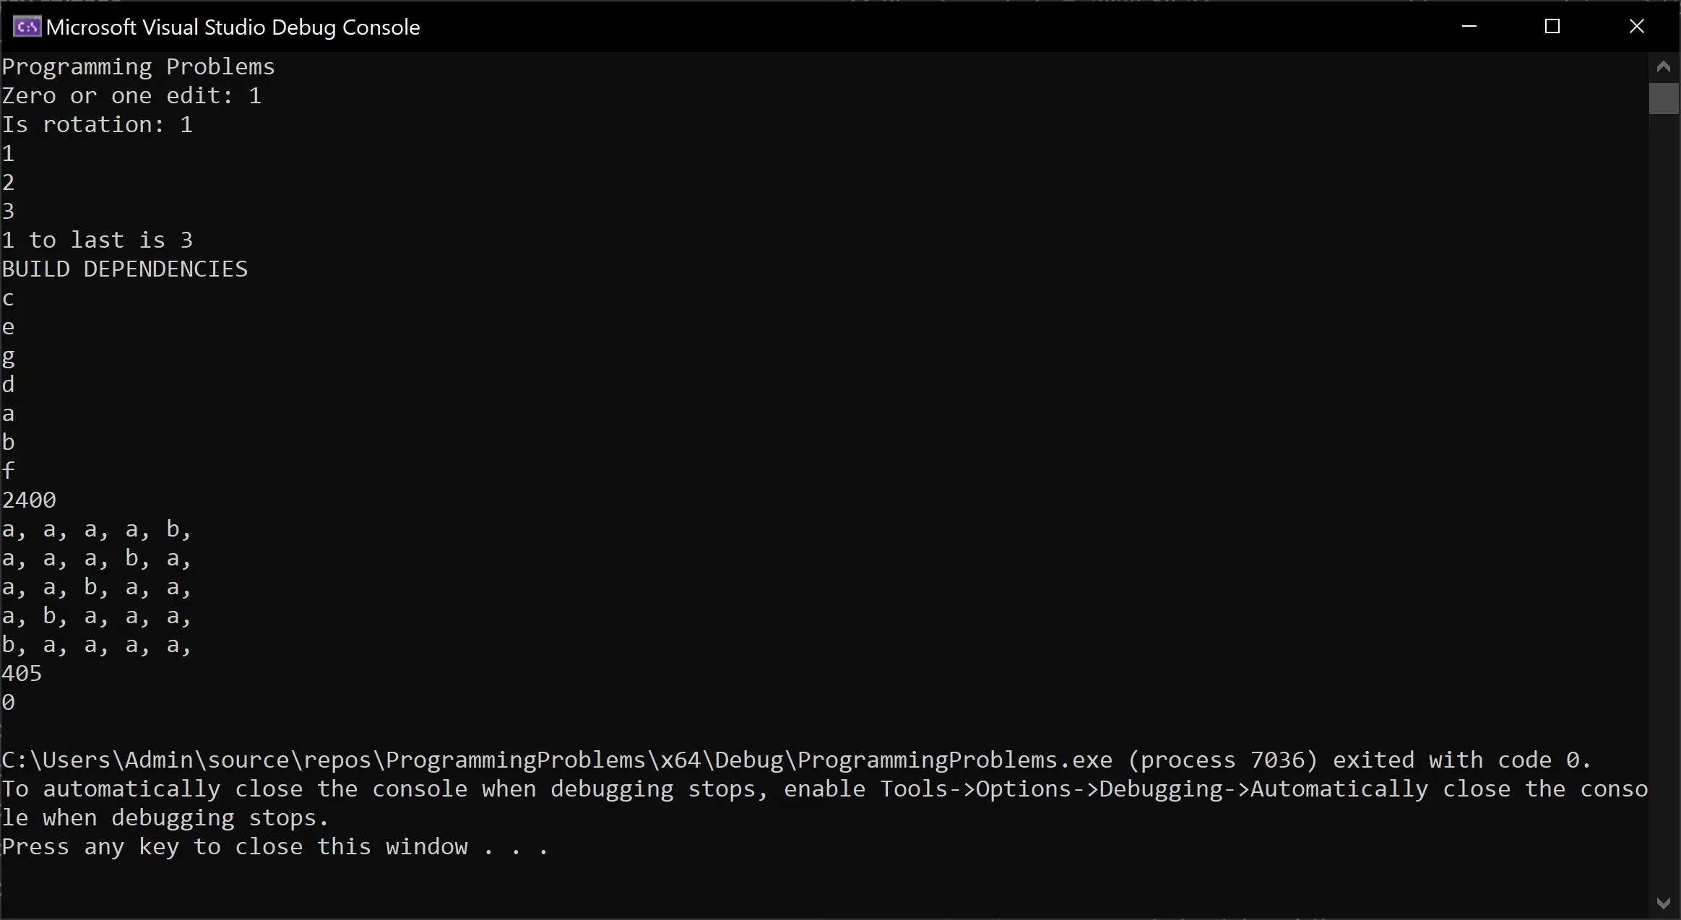Click the scrollbar up arrow
This screenshot has height=920, width=1681.
[x=1664, y=67]
